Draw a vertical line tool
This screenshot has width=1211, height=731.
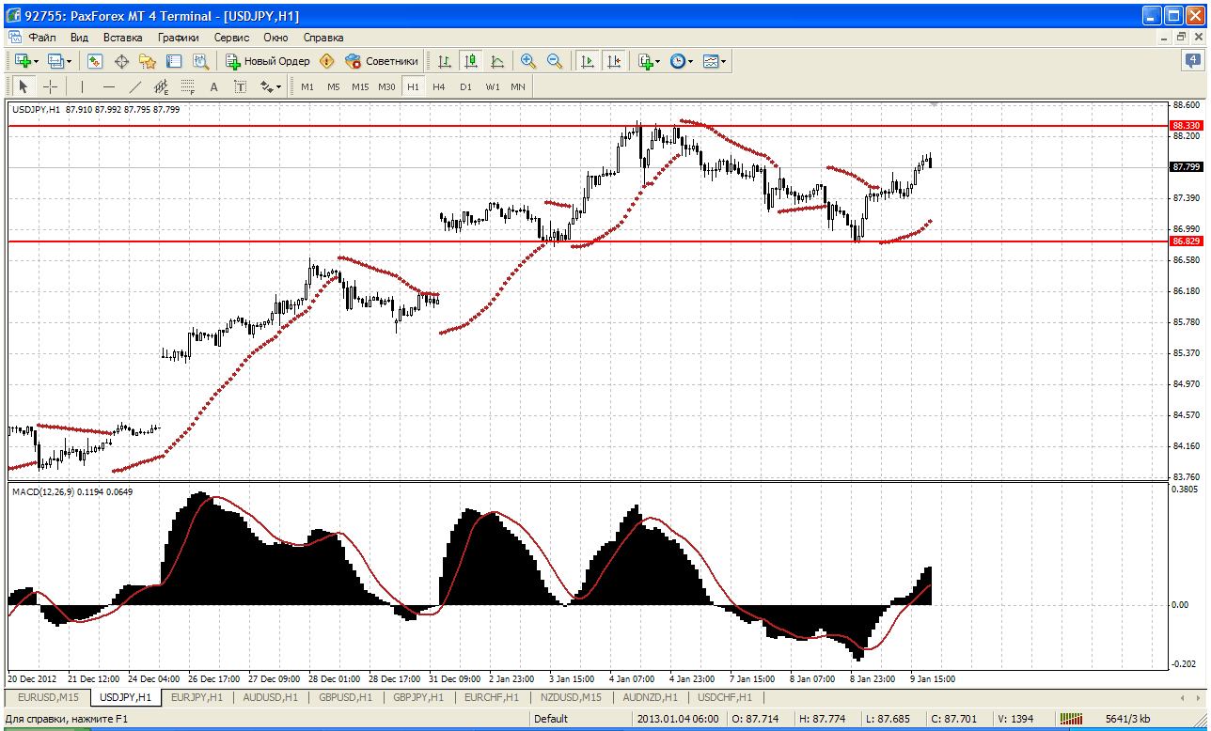point(82,86)
